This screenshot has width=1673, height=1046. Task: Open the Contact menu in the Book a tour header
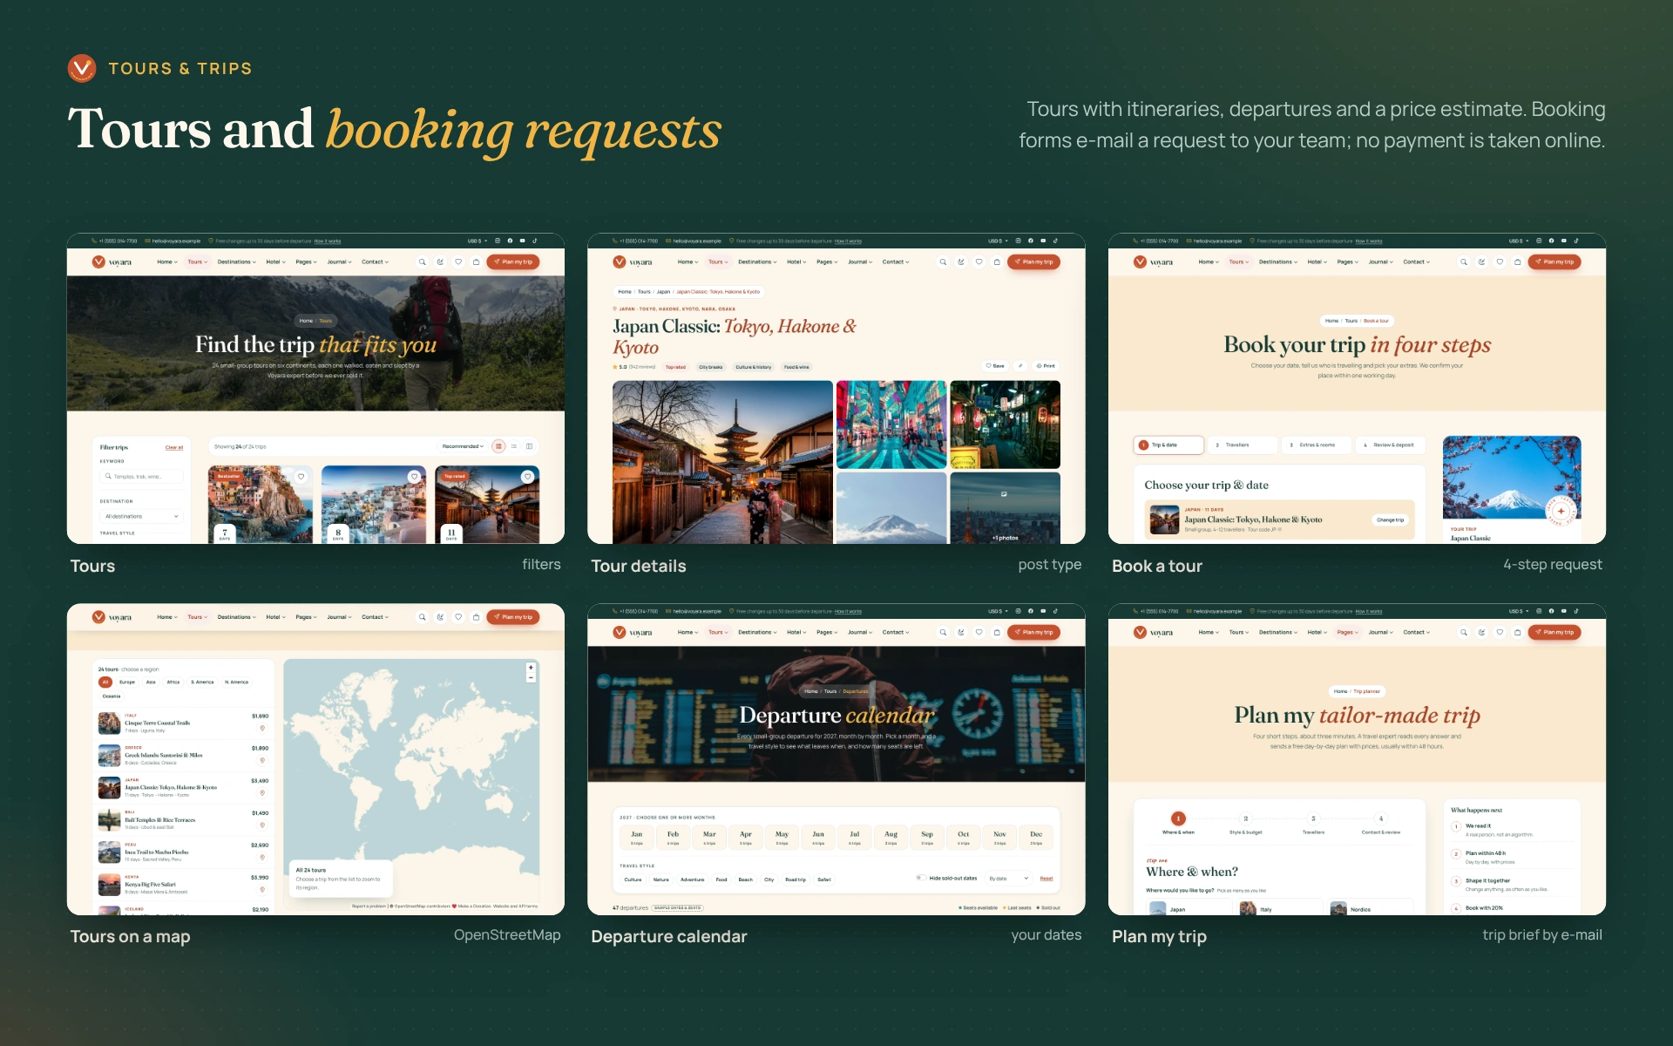(x=1417, y=261)
